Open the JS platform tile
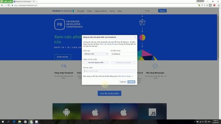 pos(152,111)
